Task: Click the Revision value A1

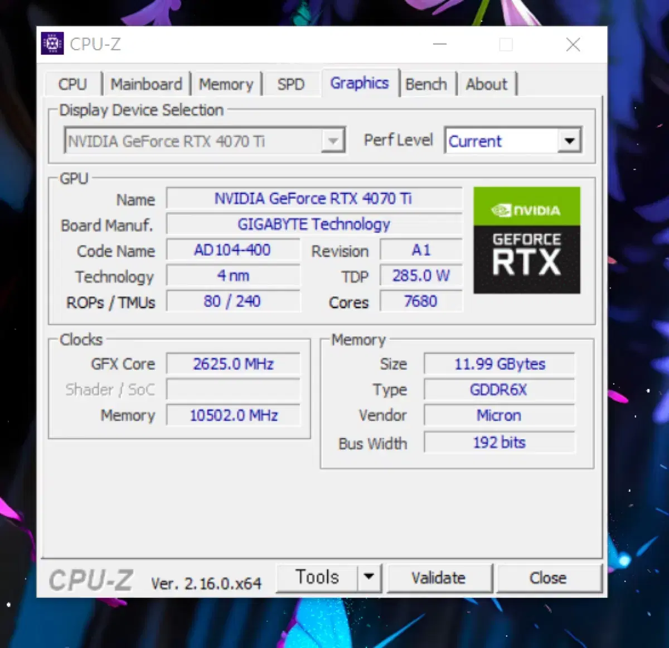Action: 421,250
